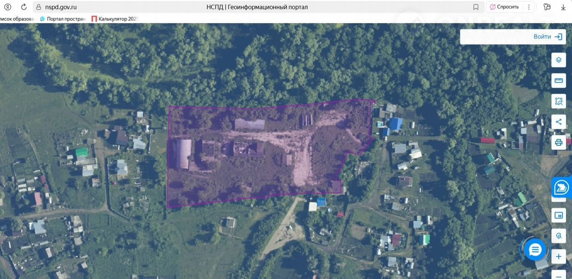Reload the page
Viewport: 572px width, 279px height.
click(23, 7)
